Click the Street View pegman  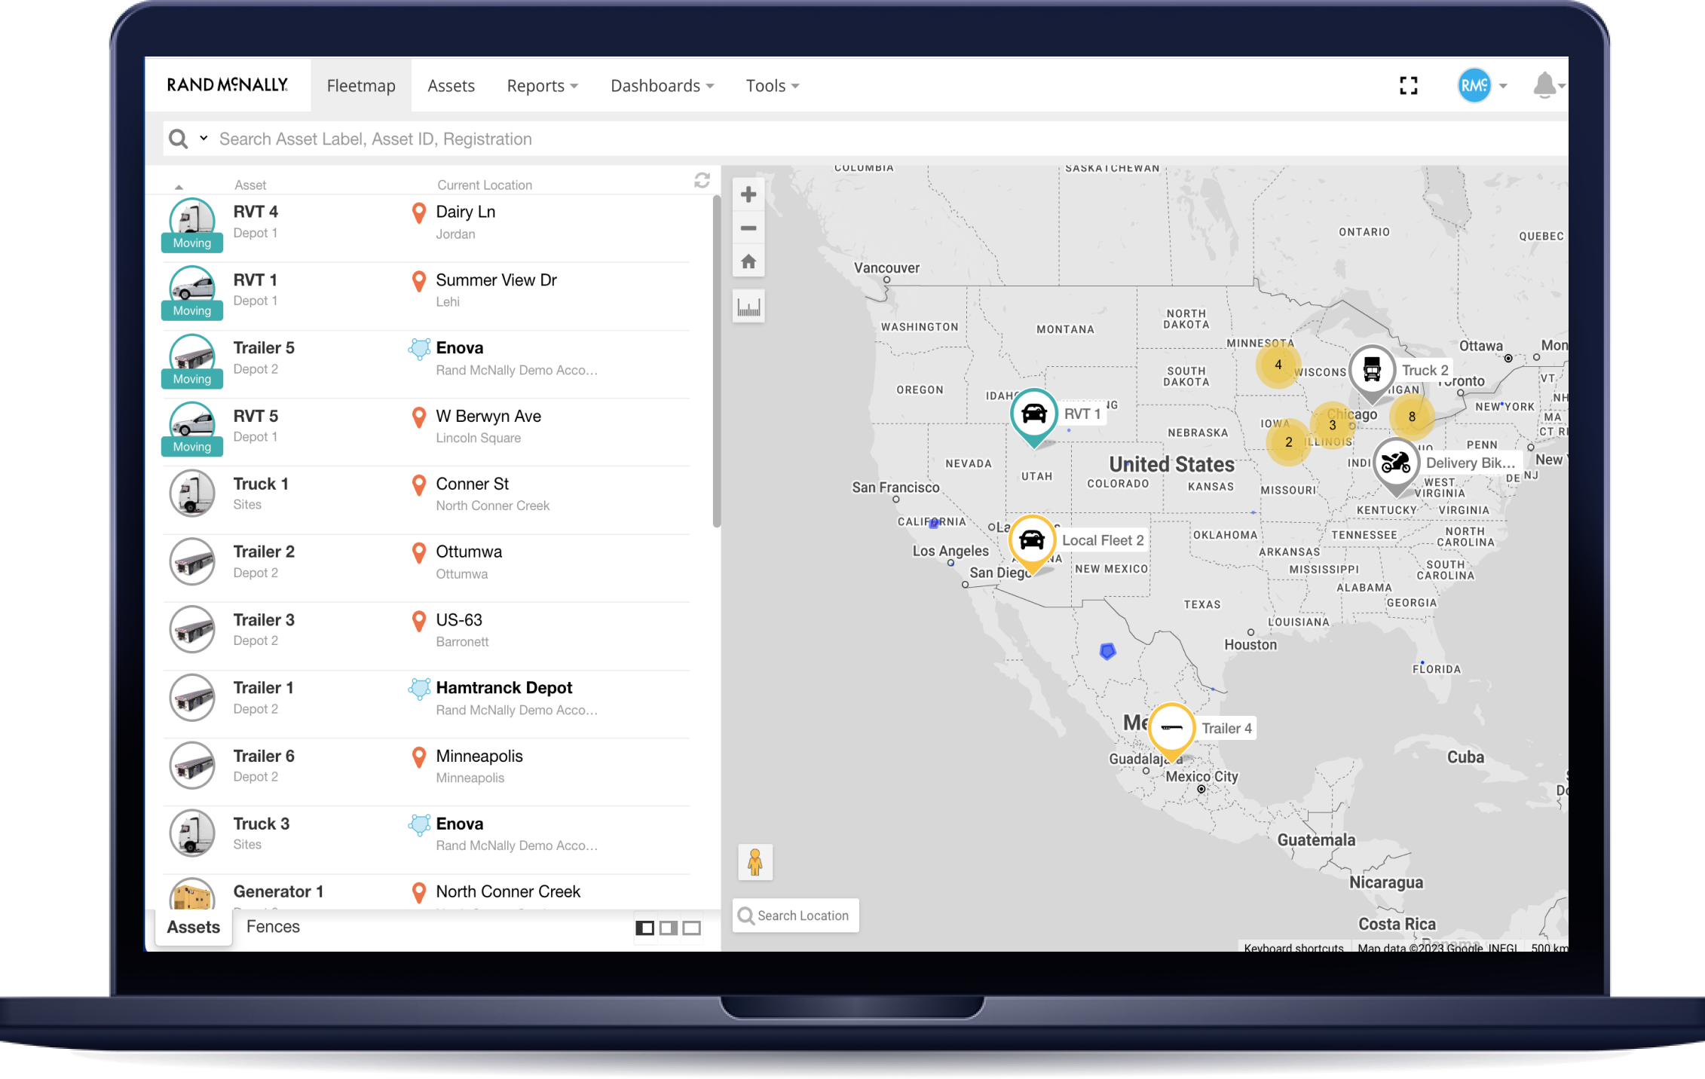click(755, 862)
